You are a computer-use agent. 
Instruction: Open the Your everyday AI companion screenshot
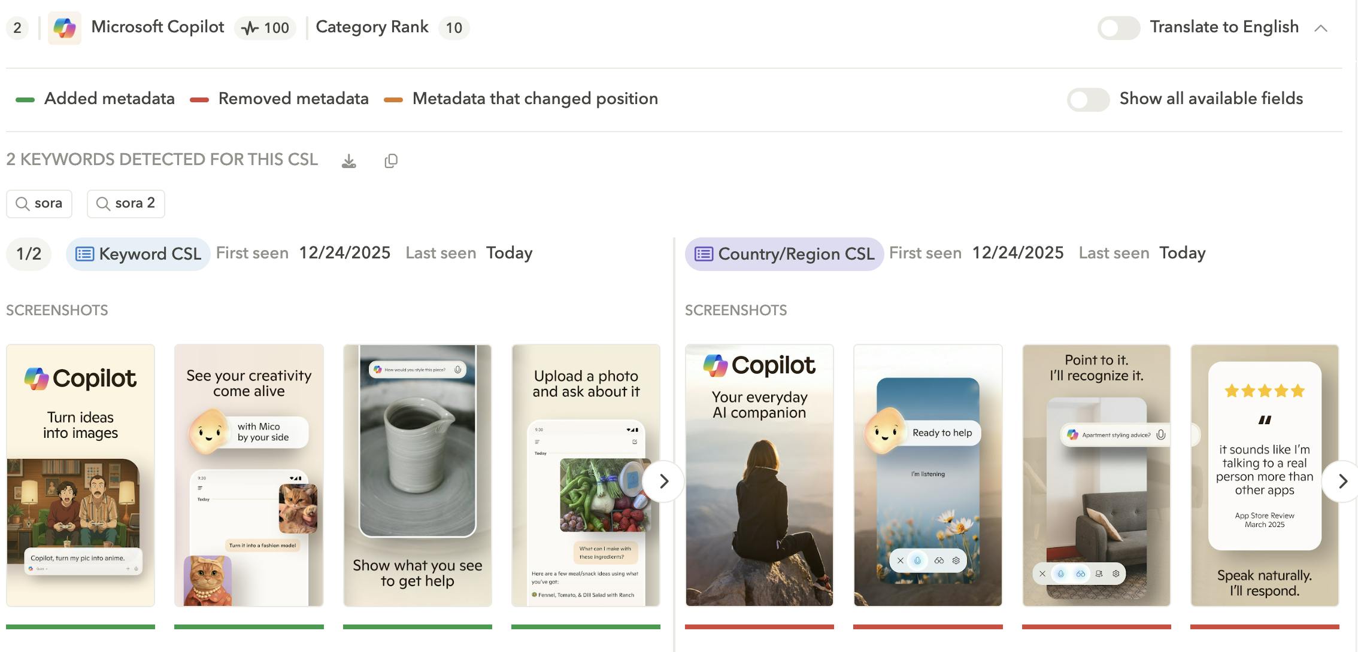click(x=759, y=476)
